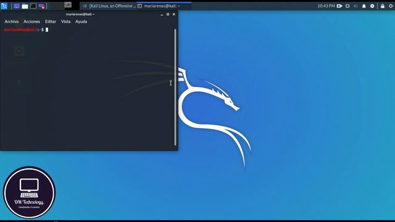The width and height of the screenshot is (395, 222).
Task: Click the workspace switcher icon in panel
Action: pyautogui.click(x=68, y=5)
